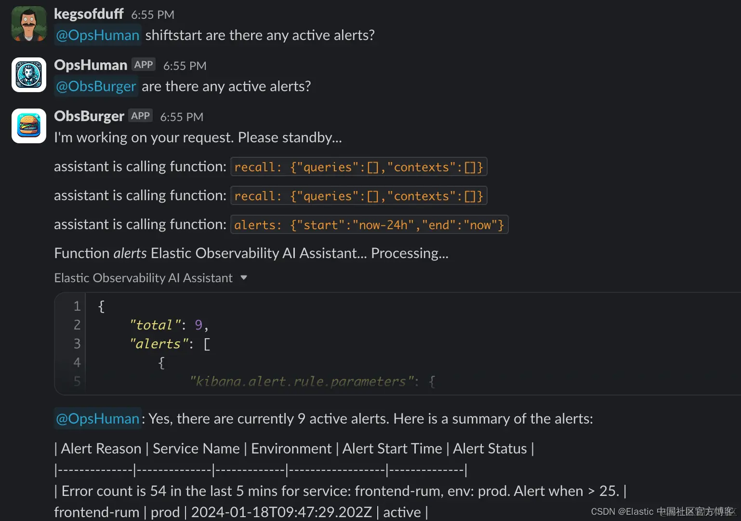Click the ObsBurger burger avatar
Image resolution: width=741 pixels, height=521 pixels.
[29, 126]
